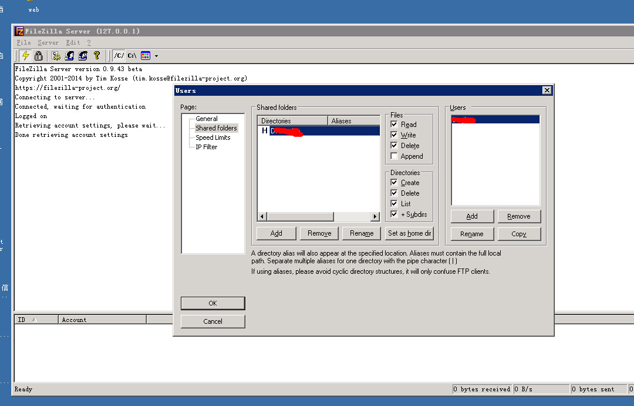Click left arrow of directories scrollbar
The image size is (634, 406).
coord(262,217)
